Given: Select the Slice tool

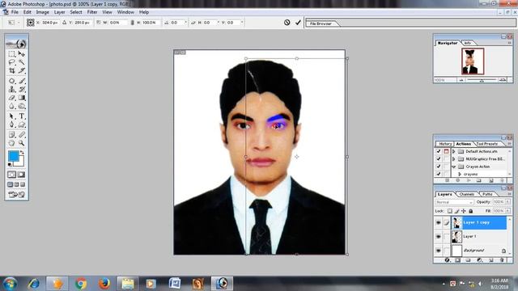Looking at the screenshot, I should coord(22,70).
